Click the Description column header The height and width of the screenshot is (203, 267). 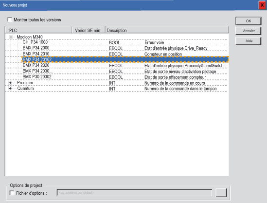click(167, 30)
